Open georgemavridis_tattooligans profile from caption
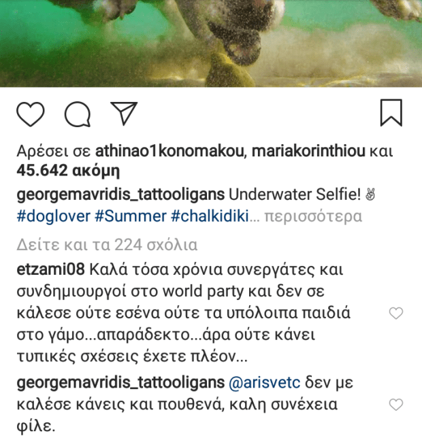Viewport: 422px width, 440px height. pyautogui.click(x=120, y=194)
